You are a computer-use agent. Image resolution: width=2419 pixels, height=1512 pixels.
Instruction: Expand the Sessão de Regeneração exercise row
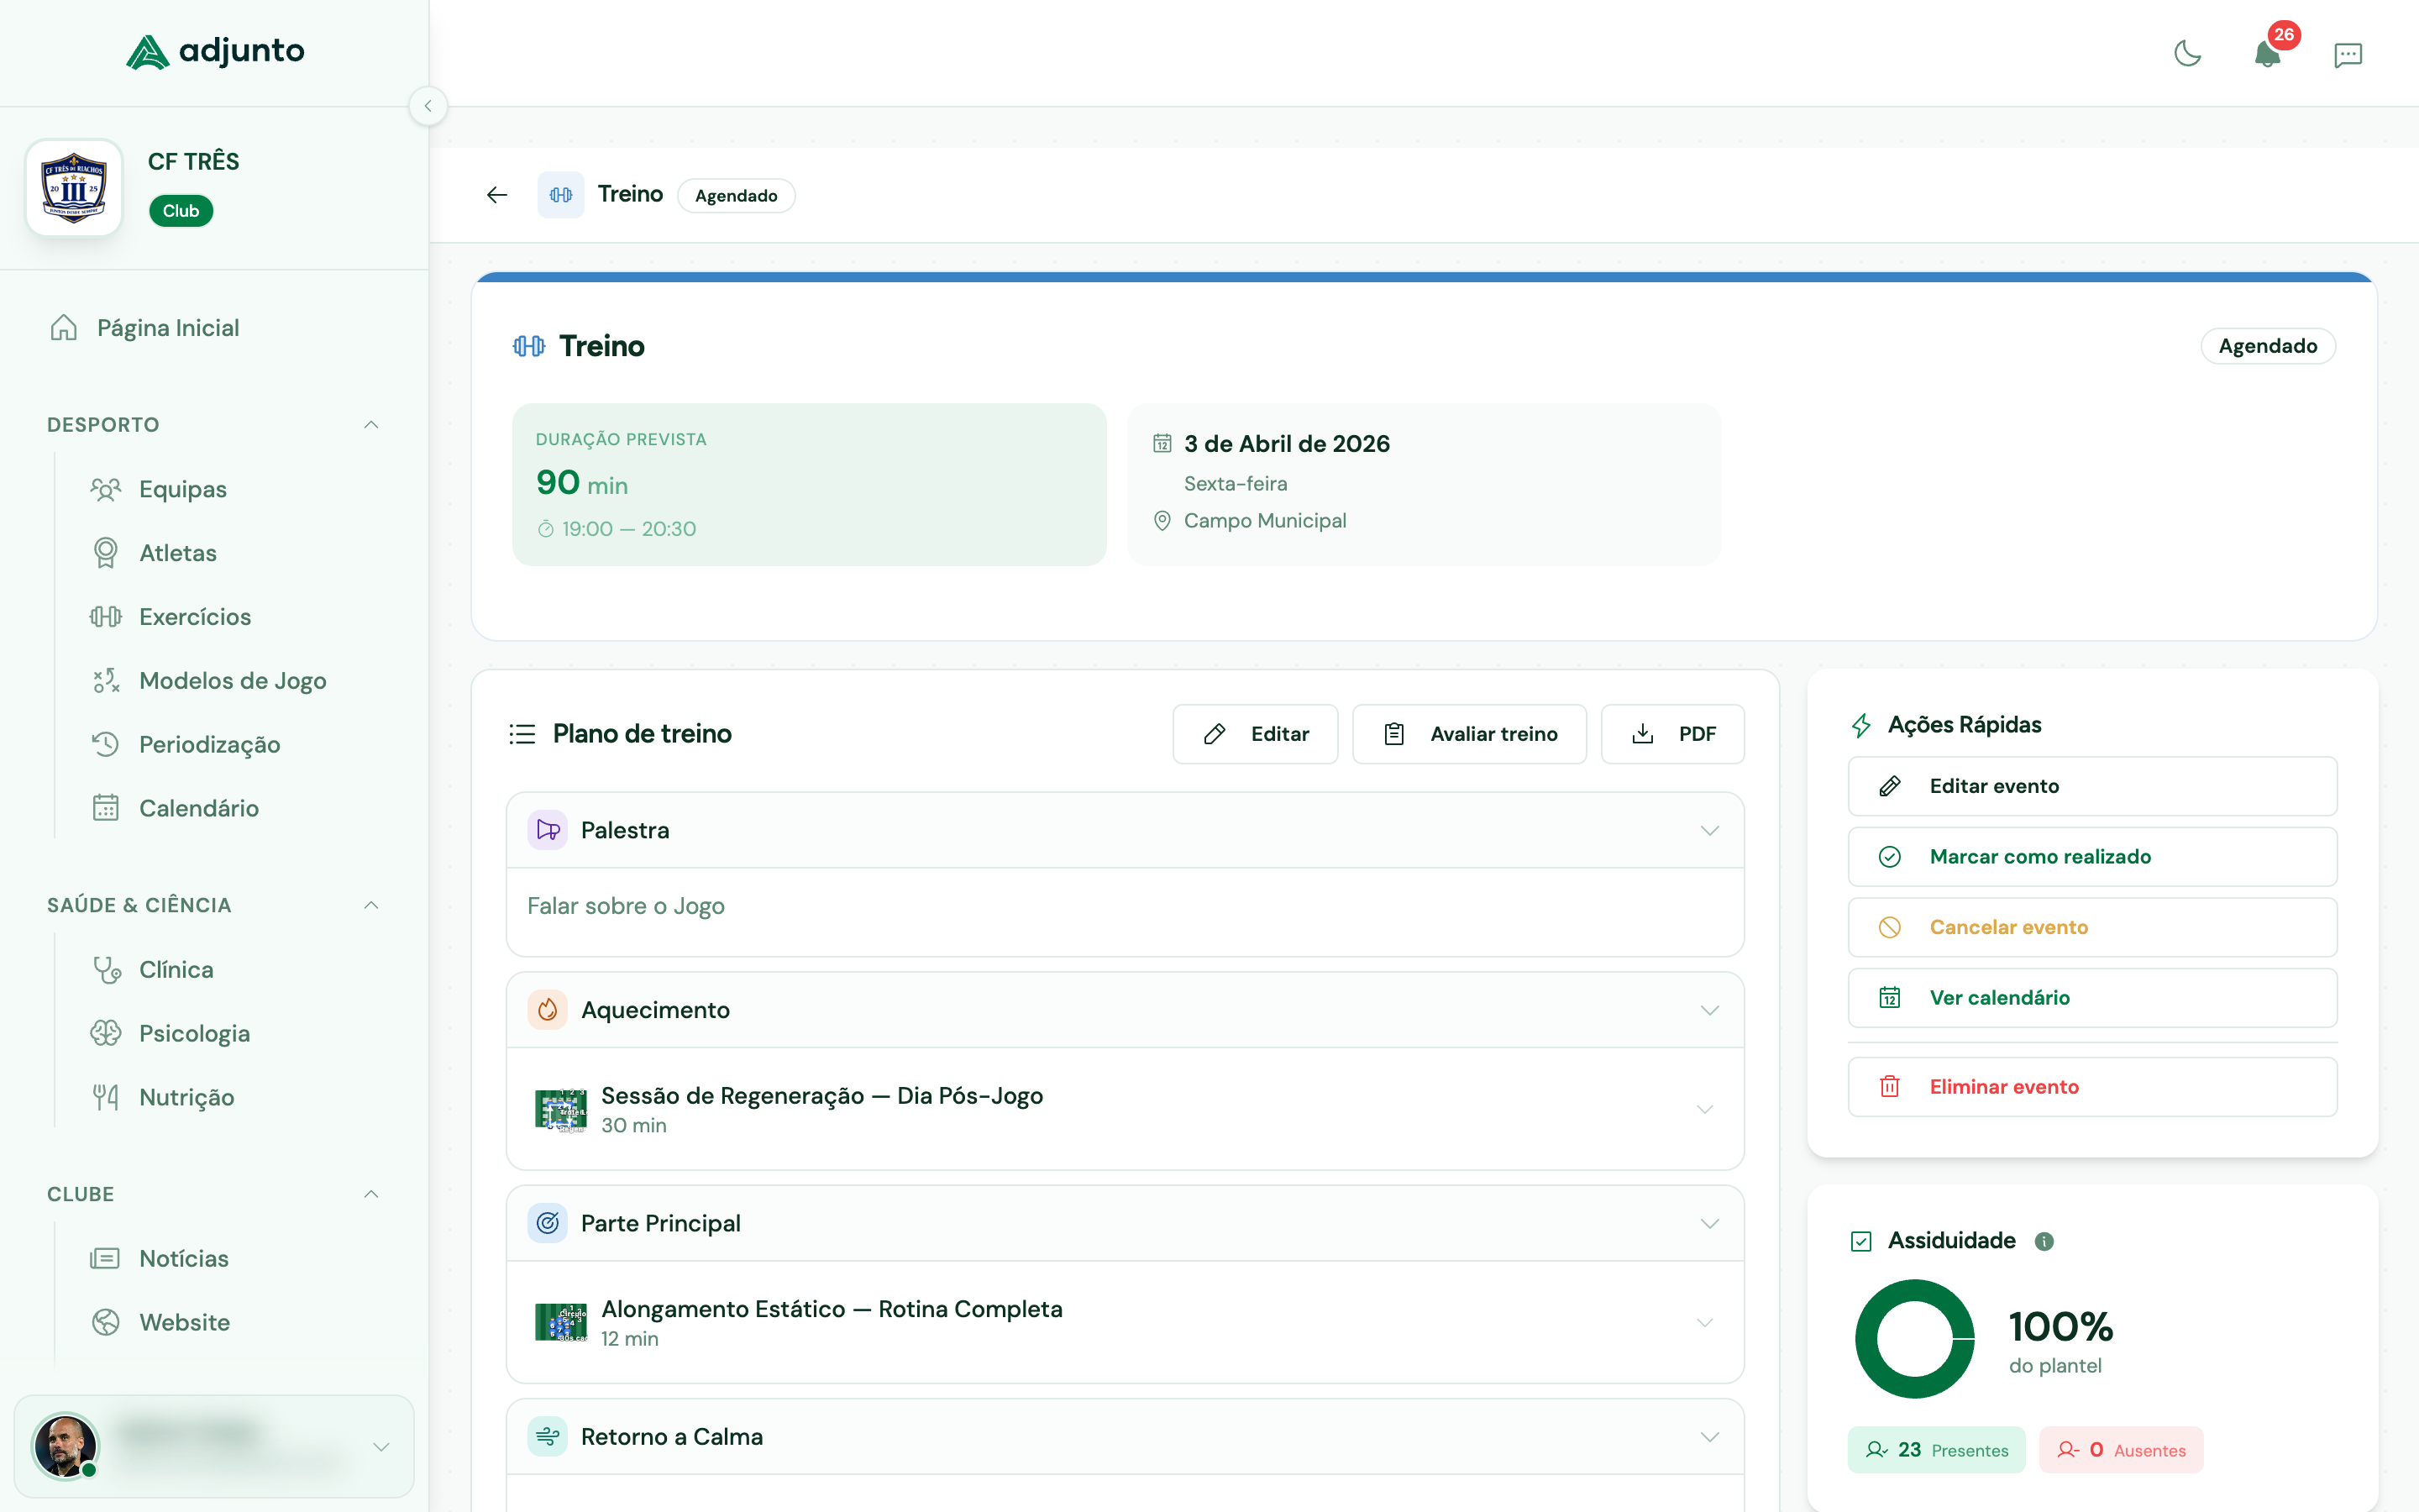click(1704, 1109)
